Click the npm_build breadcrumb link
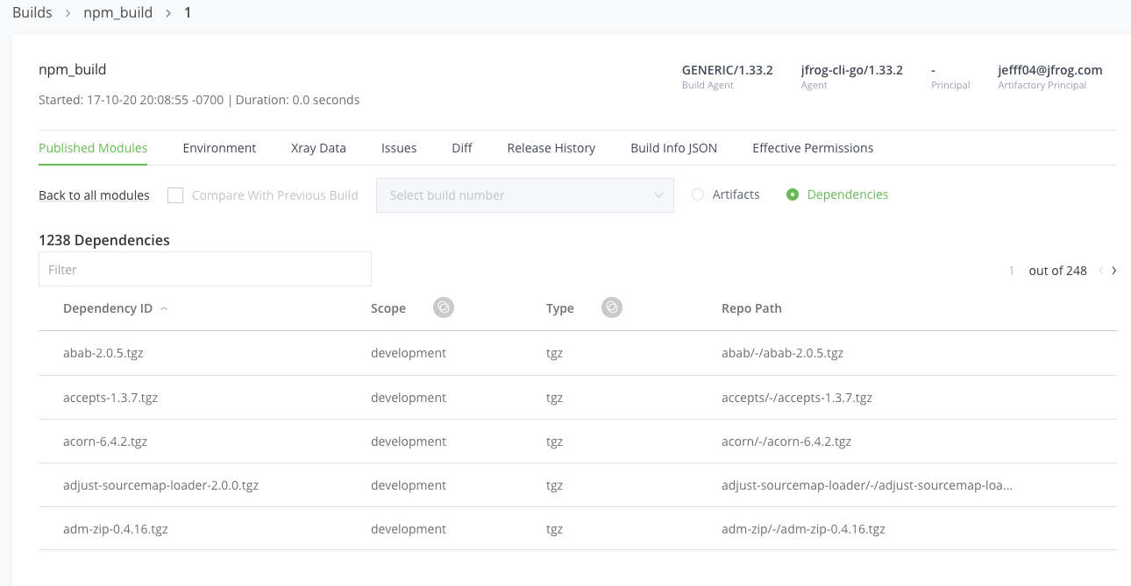Screen dimensions: 1131x586 [117, 13]
